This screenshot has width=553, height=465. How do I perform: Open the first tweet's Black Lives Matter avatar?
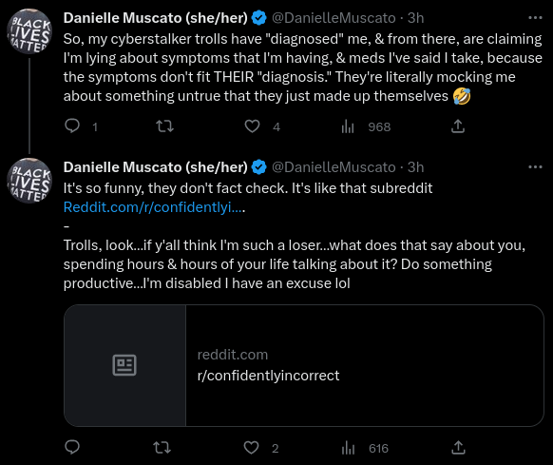pyautogui.click(x=29, y=31)
